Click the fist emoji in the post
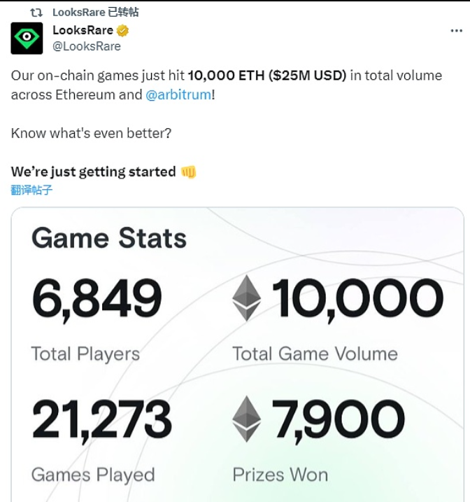The image size is (470, 502). (188, 172)
